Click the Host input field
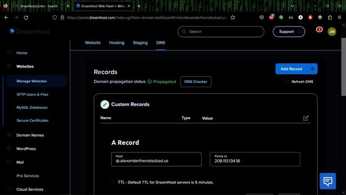 156,159
